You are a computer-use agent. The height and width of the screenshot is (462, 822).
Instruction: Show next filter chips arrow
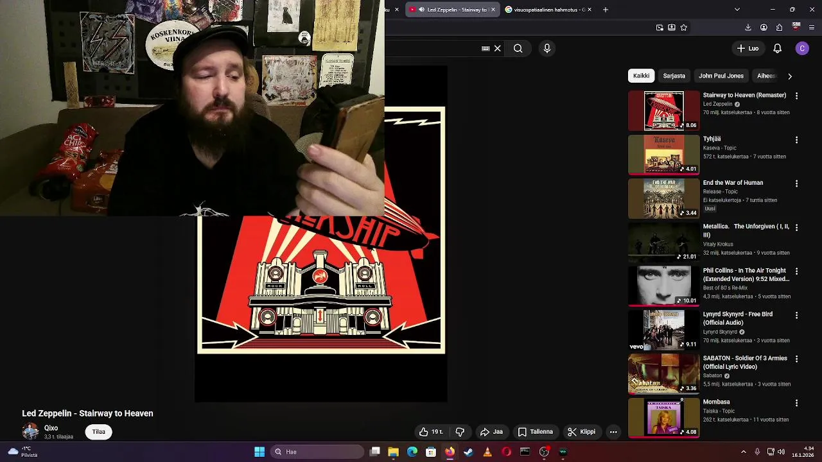[x=790, y=76]
